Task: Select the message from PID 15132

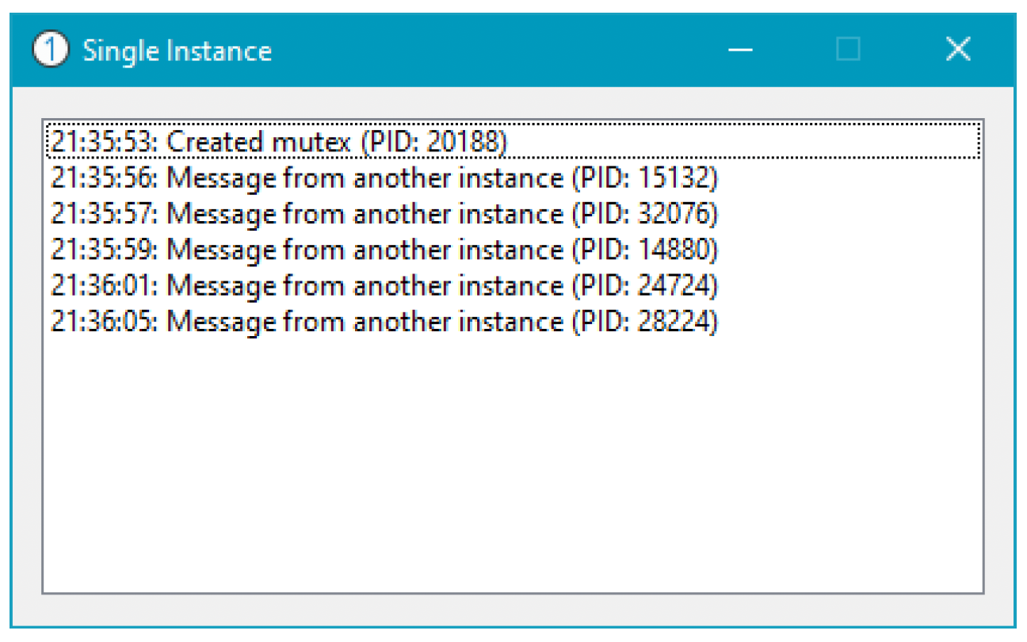Action: coord(513,178)
